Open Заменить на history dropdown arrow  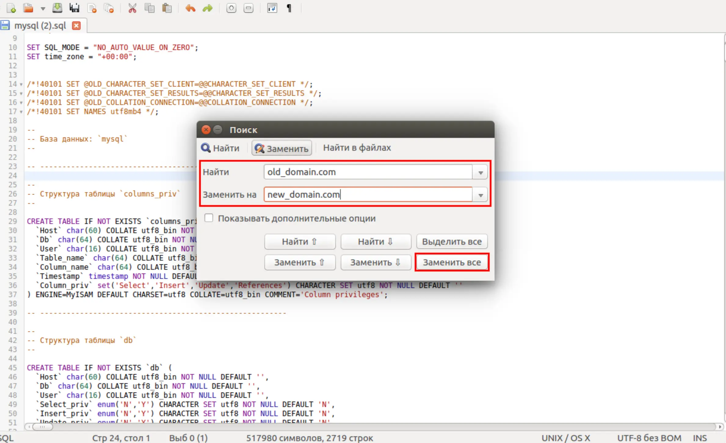coord(480,195)
